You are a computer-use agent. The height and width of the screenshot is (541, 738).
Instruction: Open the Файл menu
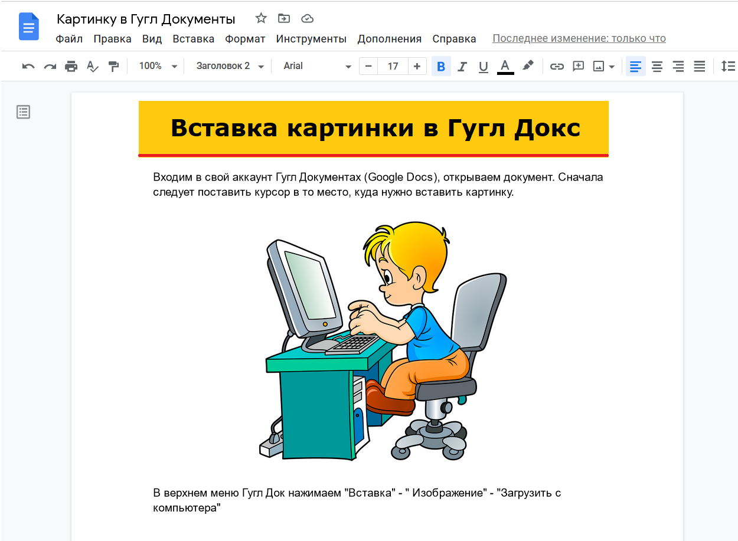[69, 39]
